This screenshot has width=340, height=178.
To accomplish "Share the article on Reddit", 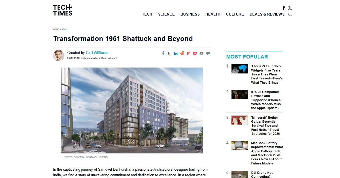I will tap(182, 53).
